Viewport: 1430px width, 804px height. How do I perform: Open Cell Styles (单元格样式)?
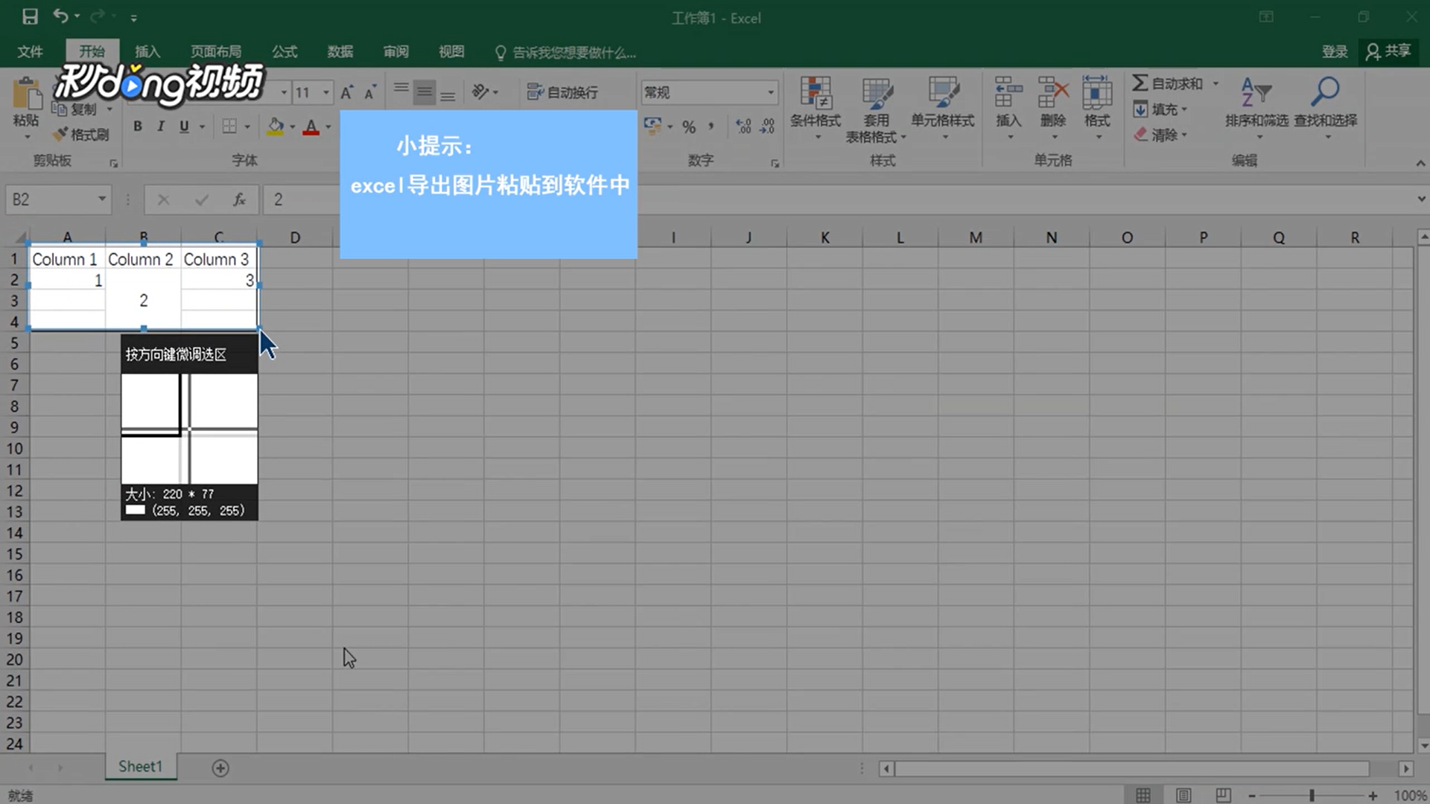(942, 108)
